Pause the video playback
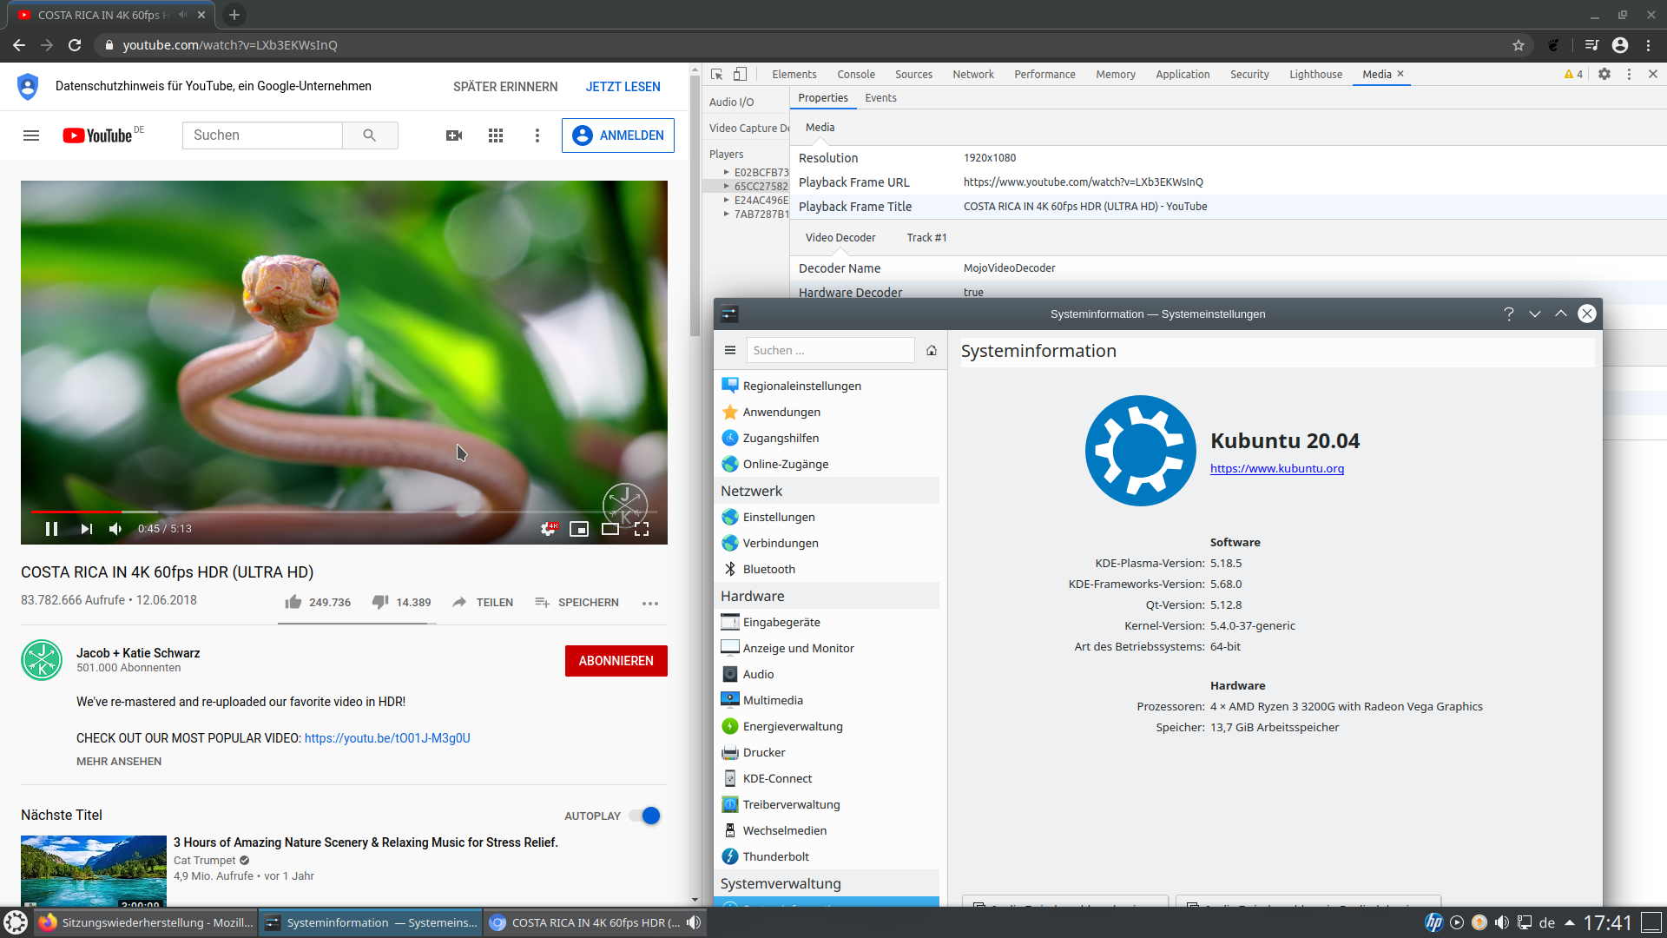 [x=51, y=529]
